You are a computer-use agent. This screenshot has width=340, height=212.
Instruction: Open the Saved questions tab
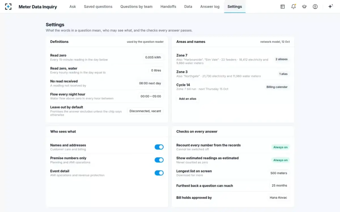98,7
